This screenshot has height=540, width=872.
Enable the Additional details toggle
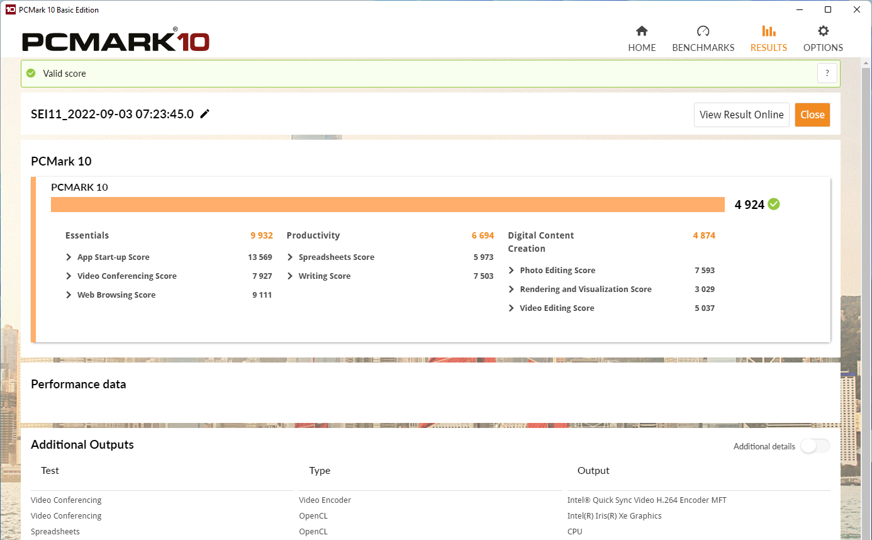pyautogui.click(x=815, y=446)
